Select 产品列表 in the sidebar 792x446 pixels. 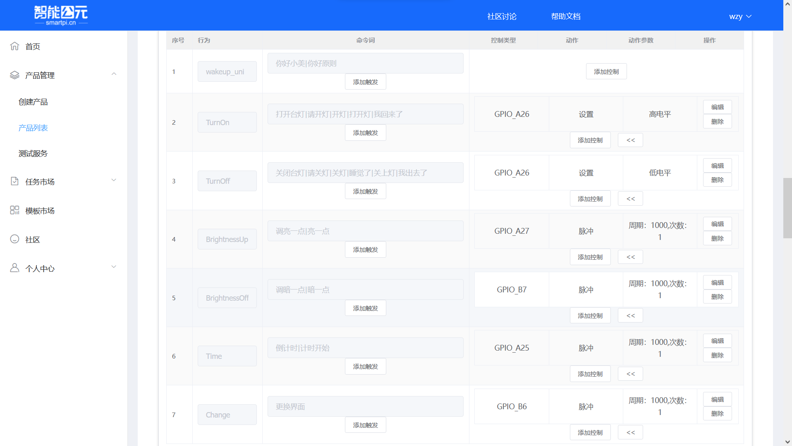tap(33, 128)
